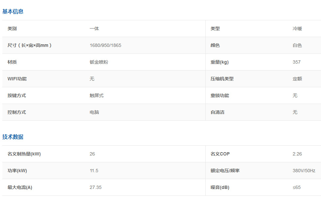Click the 按键方式 value 触屏式
This screenshot has height=205, width=321.
(x=96, y=95)
